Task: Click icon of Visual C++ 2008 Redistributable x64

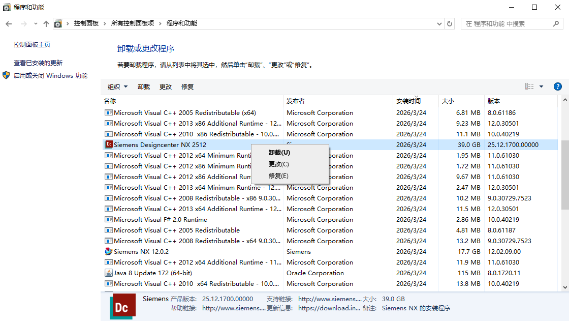Action: (x=109, y=241)
